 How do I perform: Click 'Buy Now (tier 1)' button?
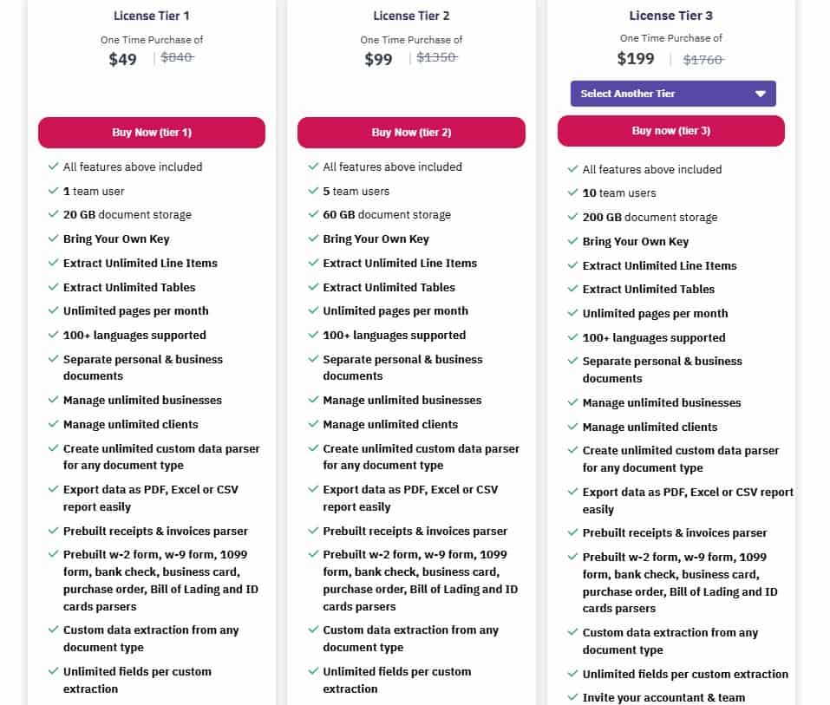151,133
